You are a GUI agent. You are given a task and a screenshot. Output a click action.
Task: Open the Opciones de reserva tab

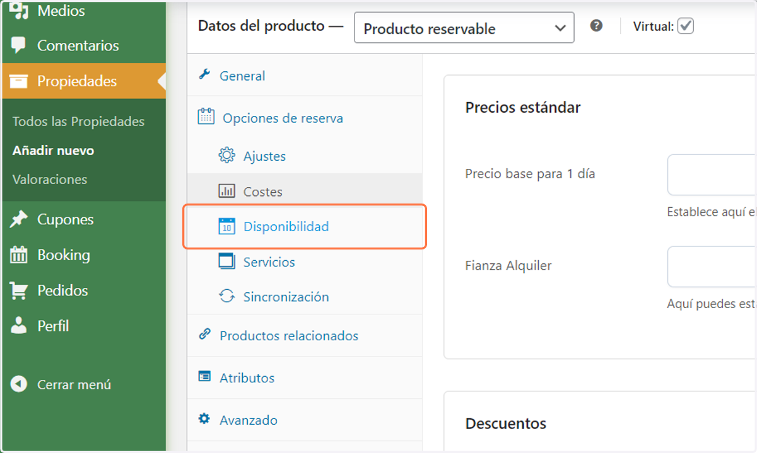click(x=305, y=118)
